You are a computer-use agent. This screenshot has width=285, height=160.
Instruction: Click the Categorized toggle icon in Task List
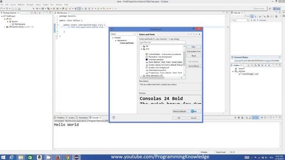[x=252, y=16]
